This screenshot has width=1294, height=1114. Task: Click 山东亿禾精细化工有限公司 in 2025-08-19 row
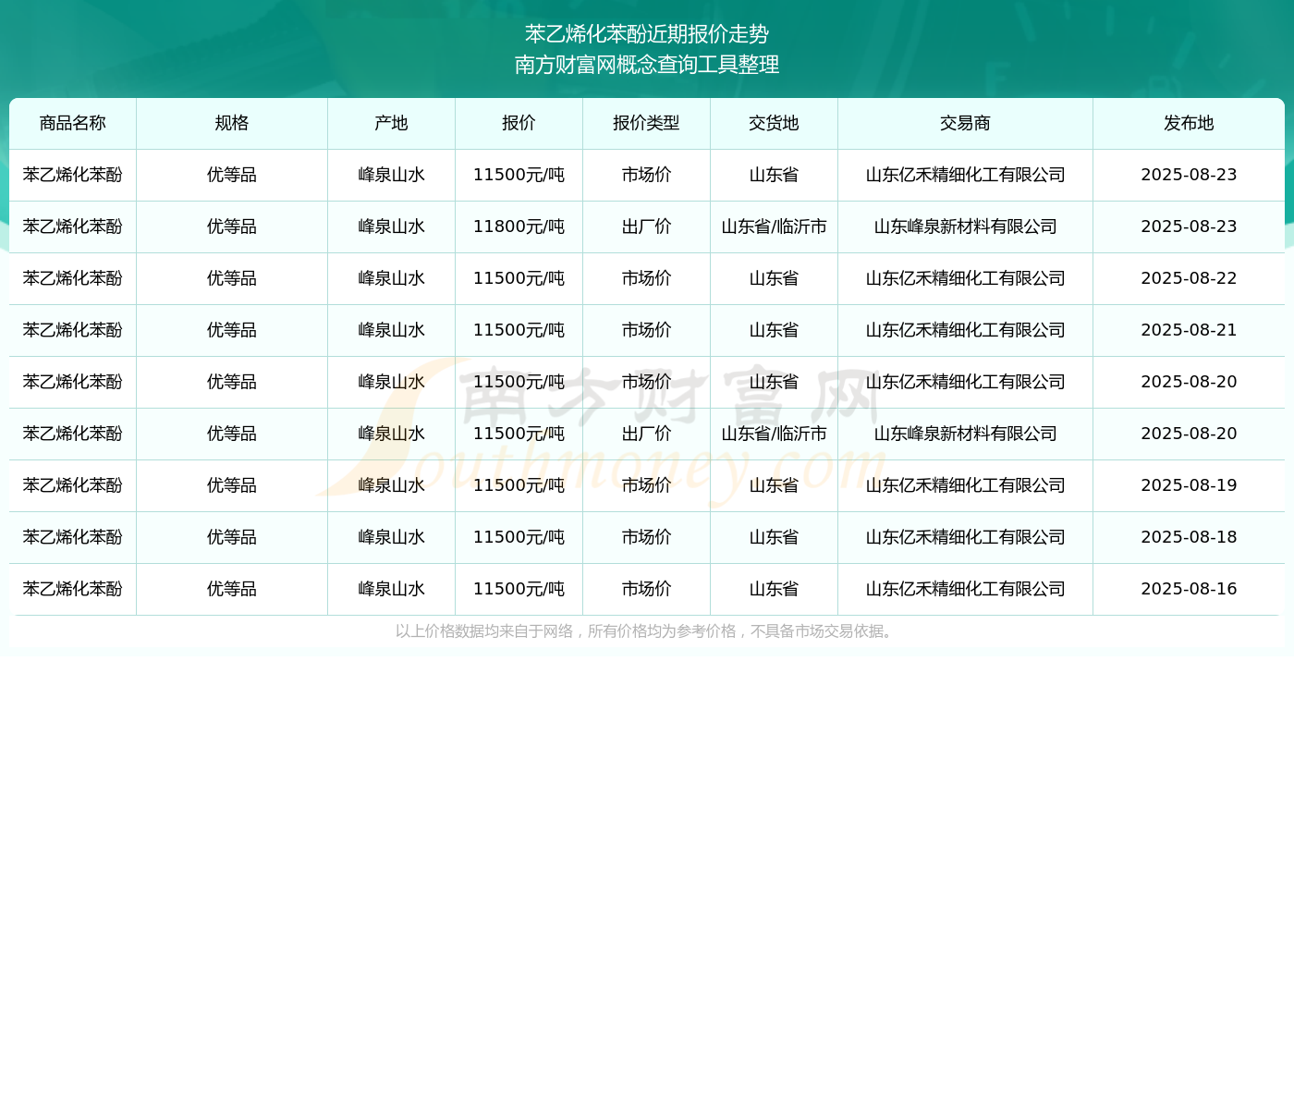(965, 485)
